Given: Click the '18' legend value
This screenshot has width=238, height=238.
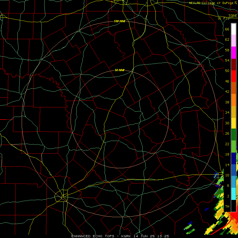Looking at the screenshot, I should [227, 154].
